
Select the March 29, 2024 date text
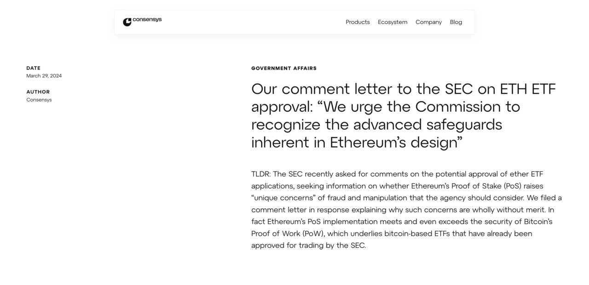(44, 75)
